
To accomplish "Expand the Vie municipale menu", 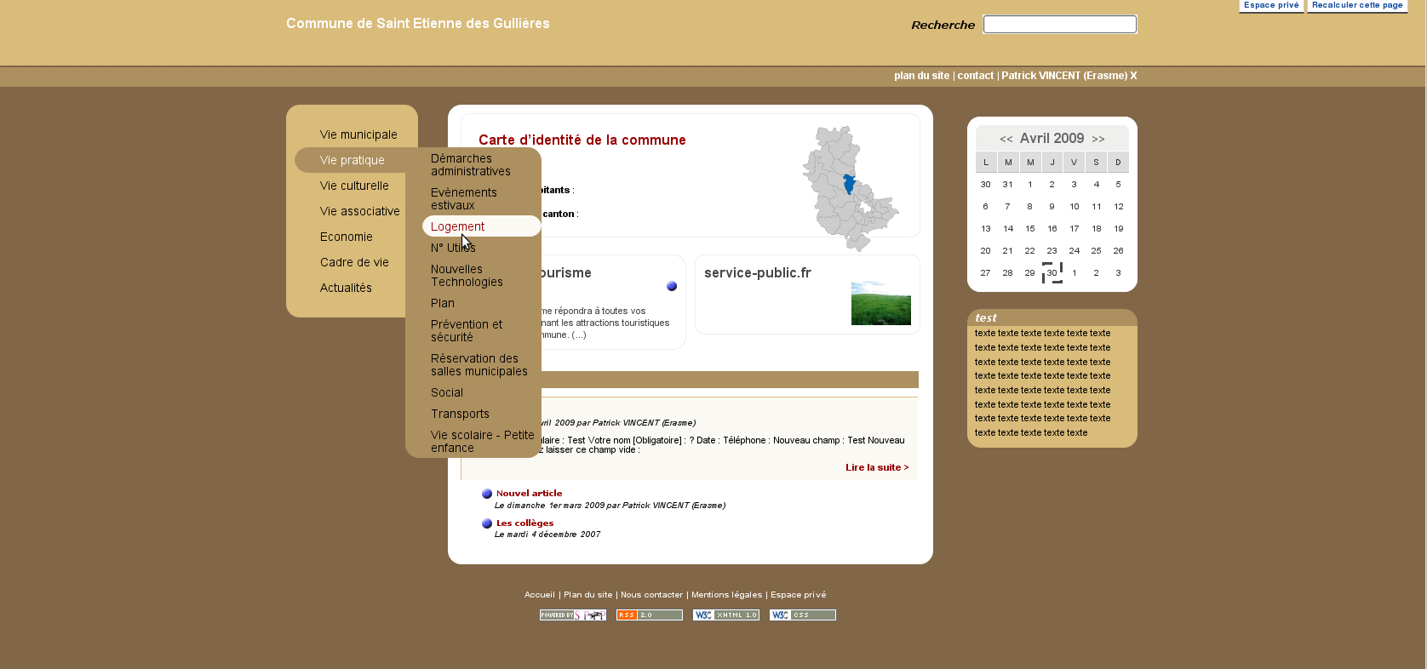I will pyautogui.click(x=358, y=134).
